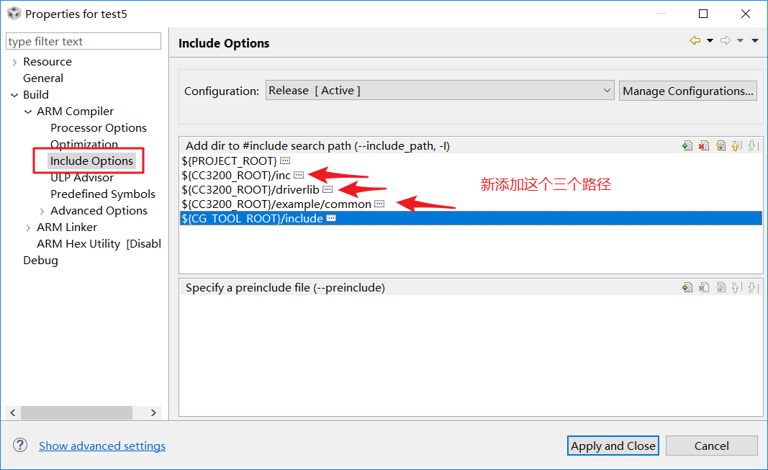Click browse icon next to ${CC3200_ROOT}/driverlib
The height and width of the screenshot is (470, 768).
point(327,189)
